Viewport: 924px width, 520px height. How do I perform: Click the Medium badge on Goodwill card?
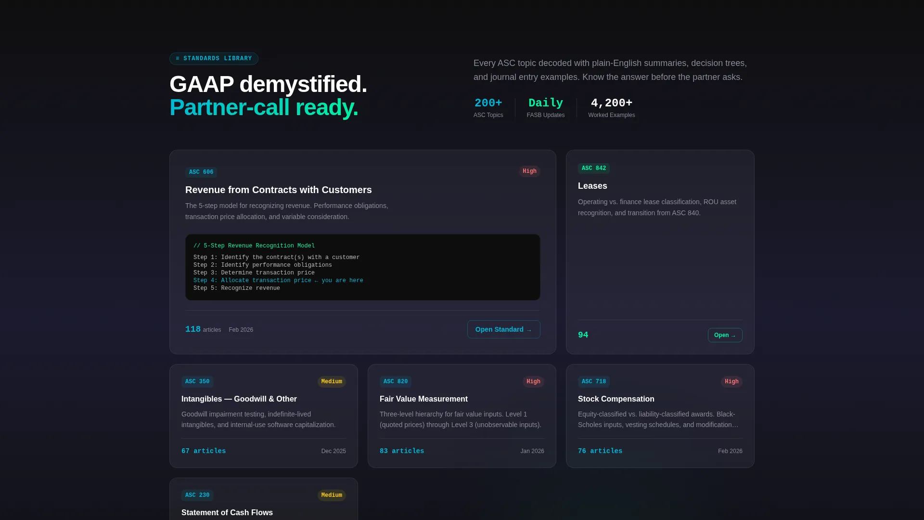click(332, 382)
